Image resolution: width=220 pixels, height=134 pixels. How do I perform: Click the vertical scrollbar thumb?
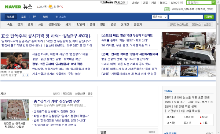[x=218, y=24]
